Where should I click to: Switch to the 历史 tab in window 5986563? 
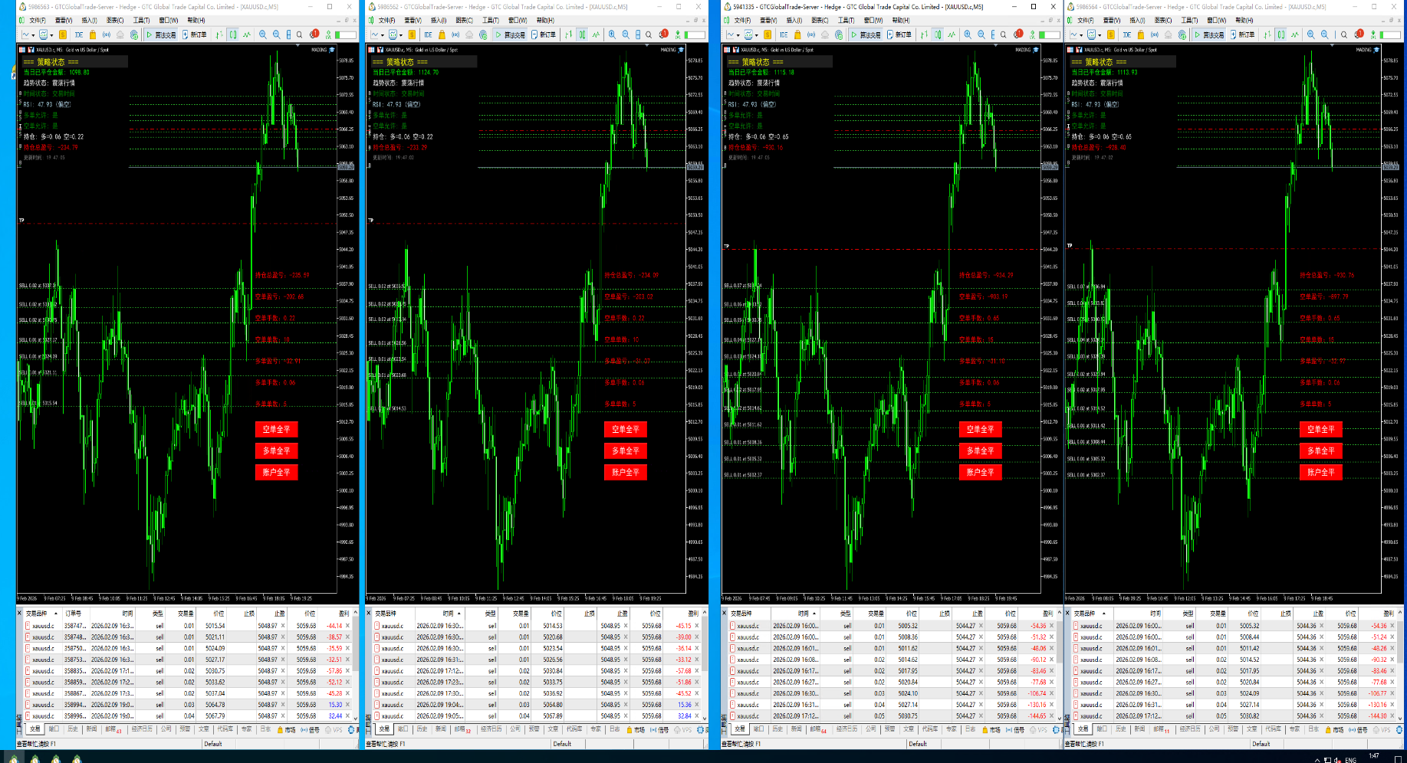(x=73, y=729)
